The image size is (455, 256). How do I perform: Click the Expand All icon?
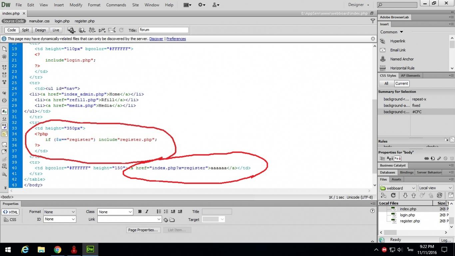click(x=4, y=82)
